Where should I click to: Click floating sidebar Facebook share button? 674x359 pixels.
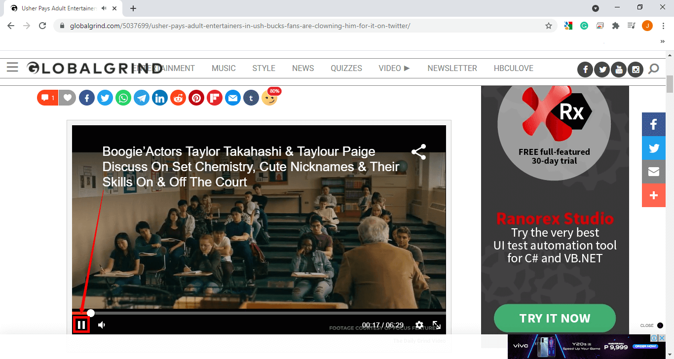click(x=654, y=124)
